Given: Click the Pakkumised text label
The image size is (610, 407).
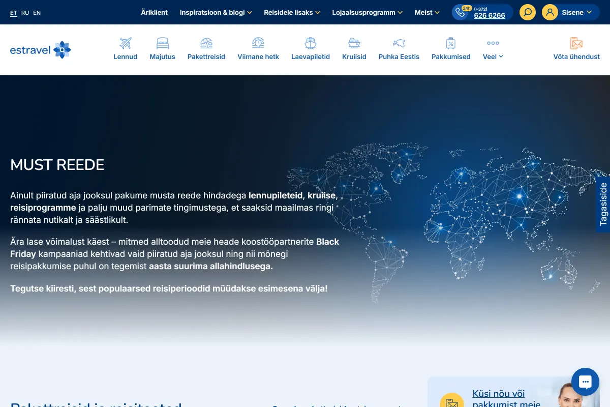Looking at the screenshot, I should 451,56.
